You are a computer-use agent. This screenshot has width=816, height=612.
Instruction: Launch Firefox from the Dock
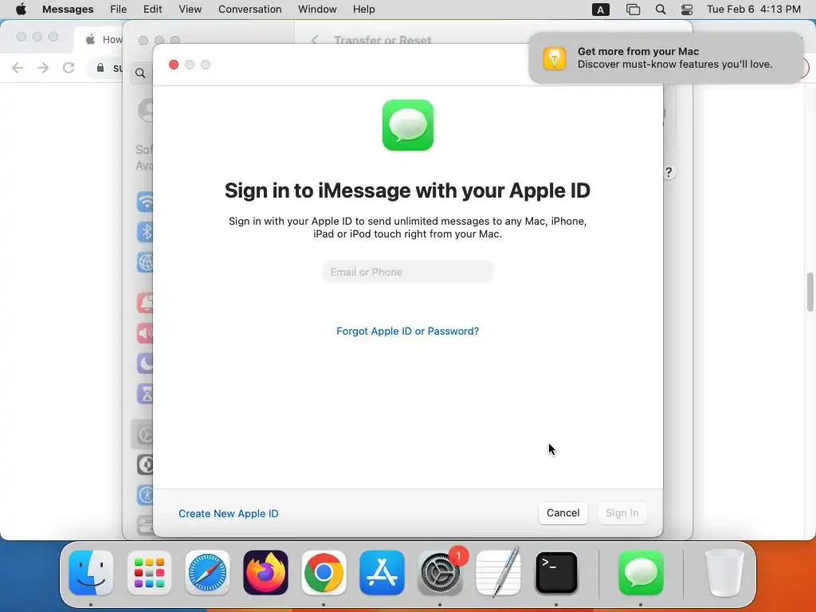265,572
